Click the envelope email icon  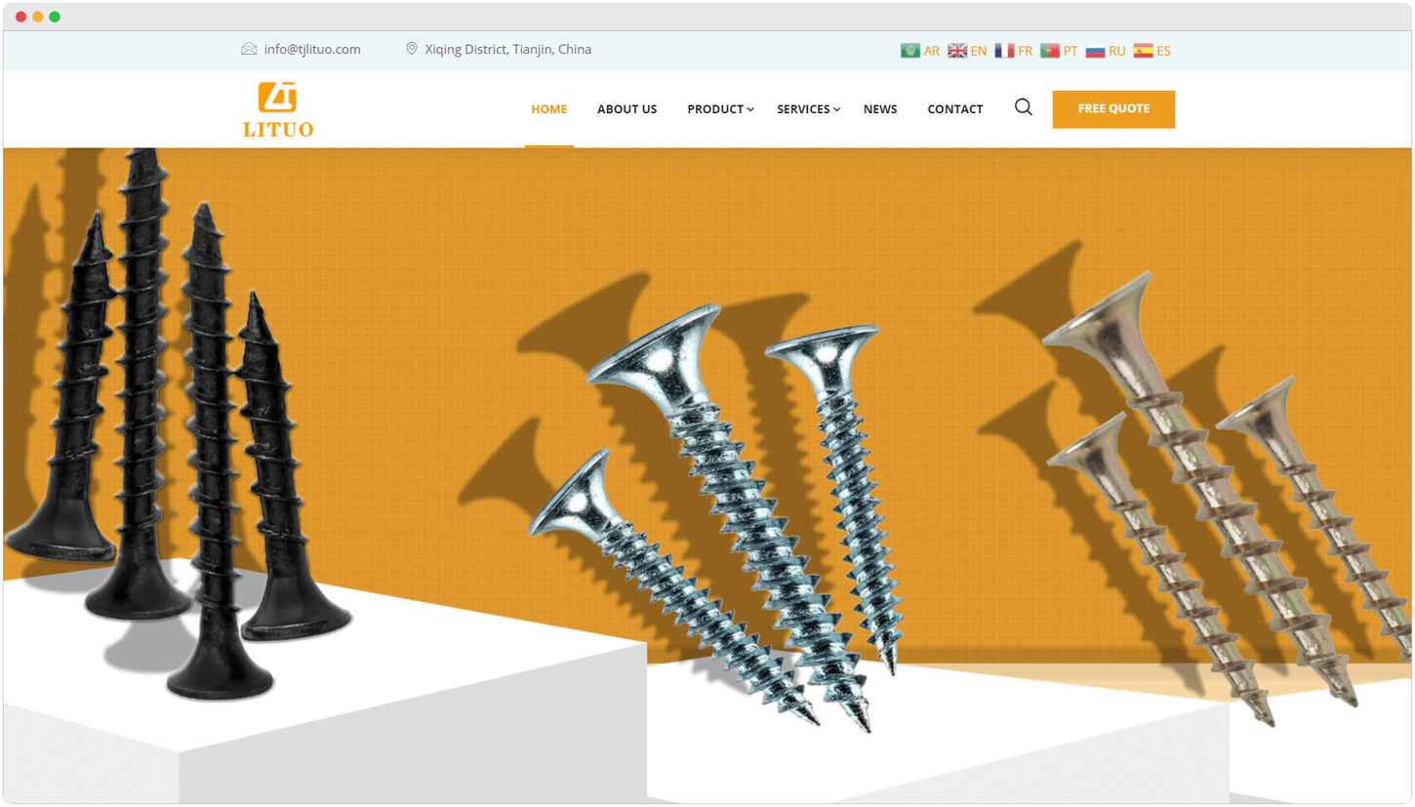[249, 49]
